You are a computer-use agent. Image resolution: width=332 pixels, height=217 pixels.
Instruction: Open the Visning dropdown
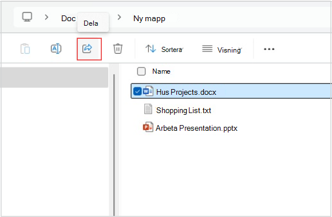pyautogui.click(x=222, y=50)
